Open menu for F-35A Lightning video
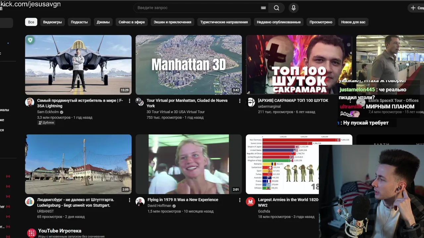The height and width of the screenshot is (238, 424). pos(130,101)
